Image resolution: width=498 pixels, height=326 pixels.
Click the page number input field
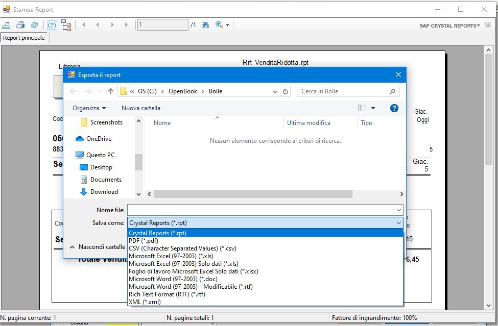click(162, 24)
